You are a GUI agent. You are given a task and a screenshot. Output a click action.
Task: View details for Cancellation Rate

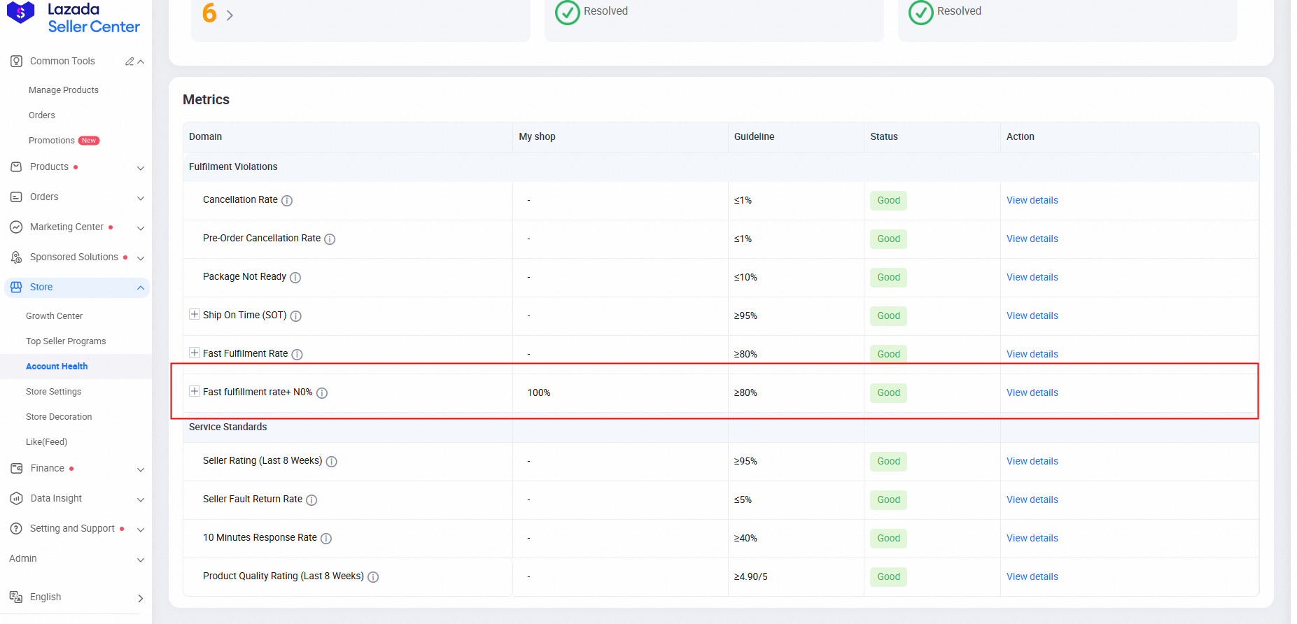click(1032, 201)
